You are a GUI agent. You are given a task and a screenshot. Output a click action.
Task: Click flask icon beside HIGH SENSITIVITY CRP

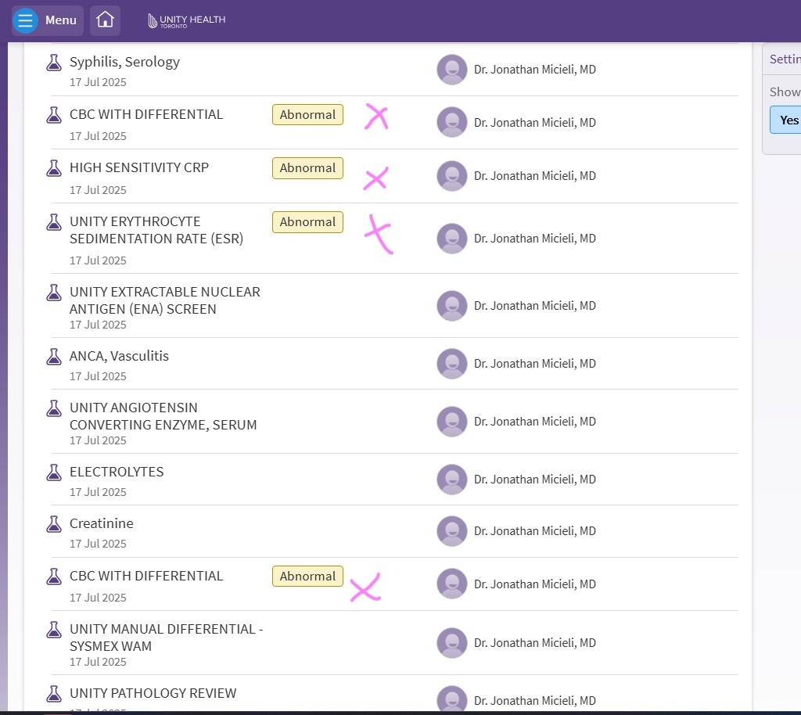tap(53, 168)
